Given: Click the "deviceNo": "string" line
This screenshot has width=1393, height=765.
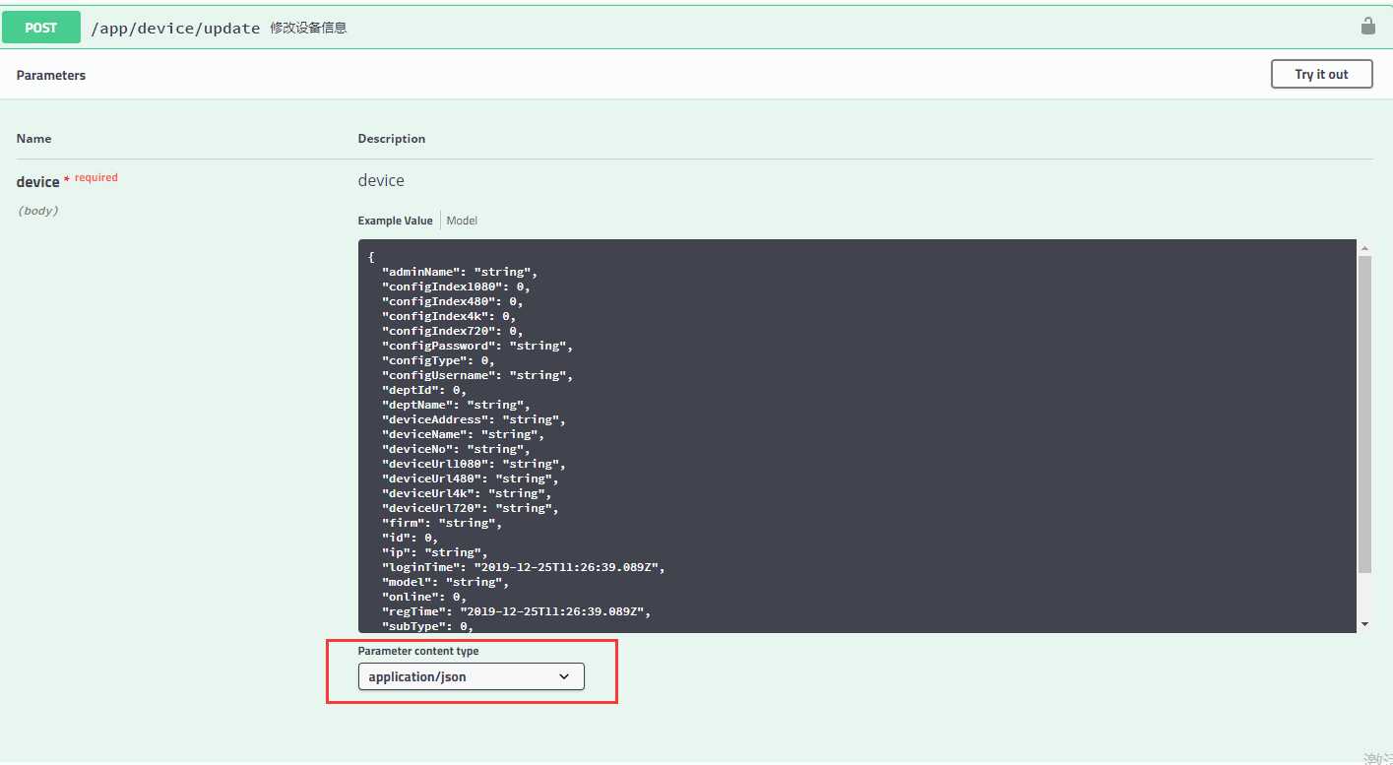Looking at the screenshot, I should click(x=457, y=449).
